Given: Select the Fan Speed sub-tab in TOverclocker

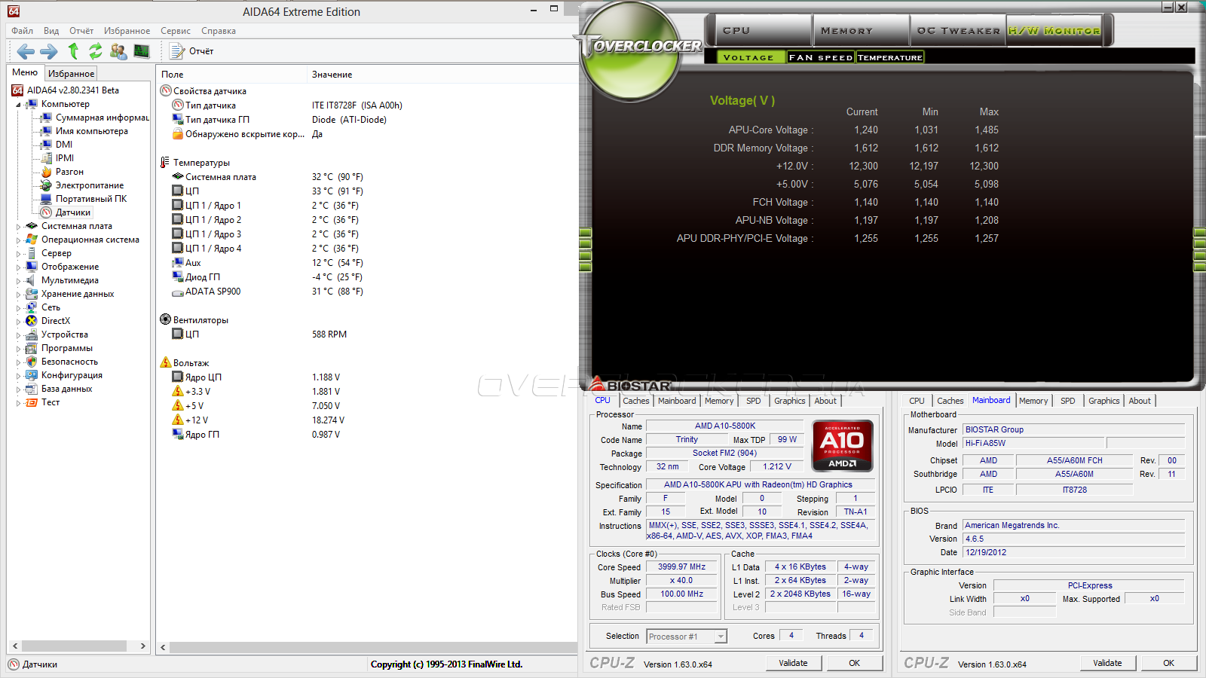Looking at the screenshot, I should pos(821,57).
